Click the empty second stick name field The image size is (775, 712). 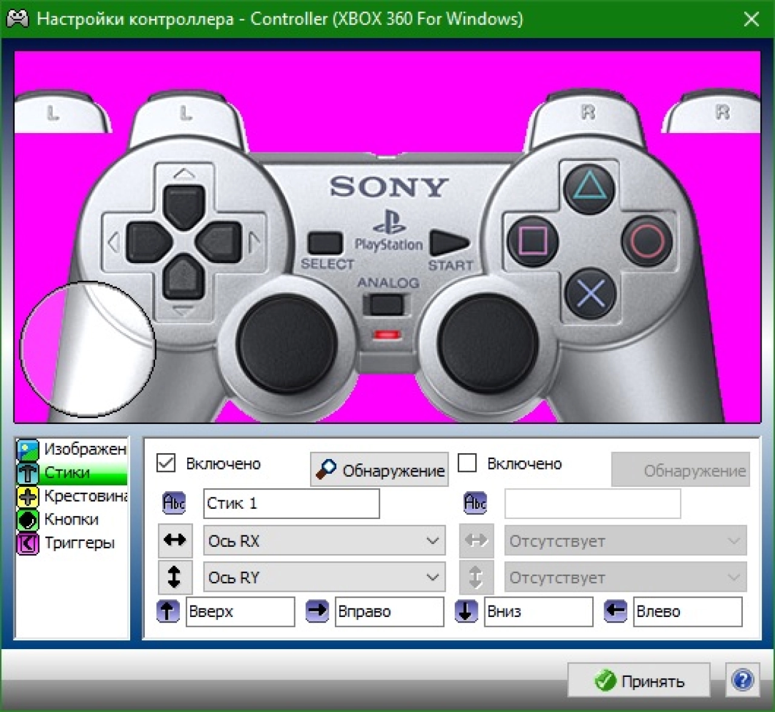click(x=593, y=503)
